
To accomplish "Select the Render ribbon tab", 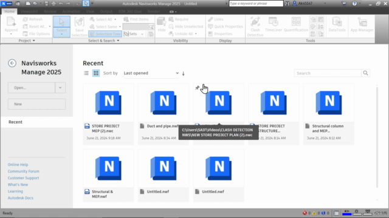I will tap(154, 12).
